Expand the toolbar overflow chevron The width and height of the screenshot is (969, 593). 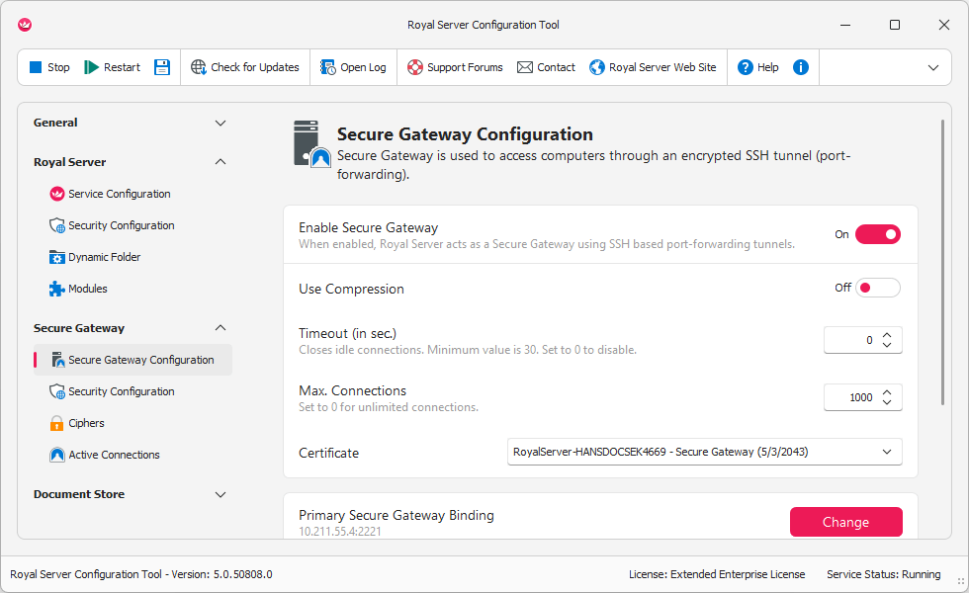(x=933, y=67)
